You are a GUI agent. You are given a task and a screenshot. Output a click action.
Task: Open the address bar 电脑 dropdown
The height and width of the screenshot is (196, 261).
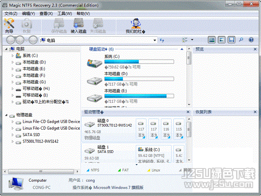(155, 40)
